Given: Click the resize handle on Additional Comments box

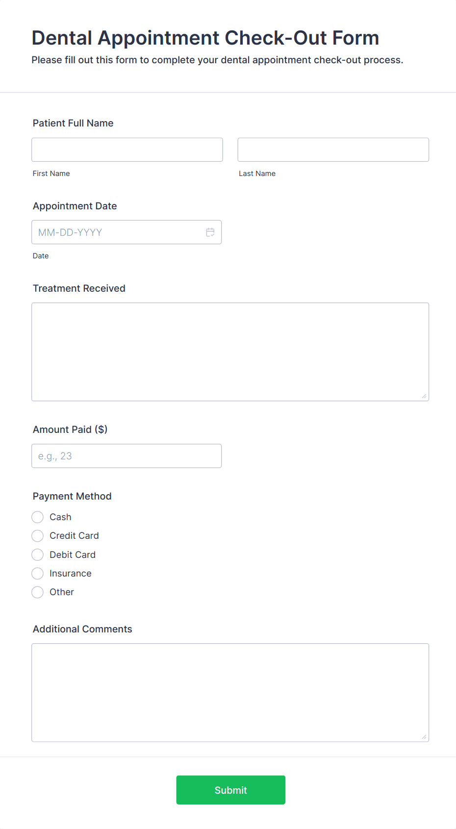Looking at the screenshot, I should click(x=424, y=737).
